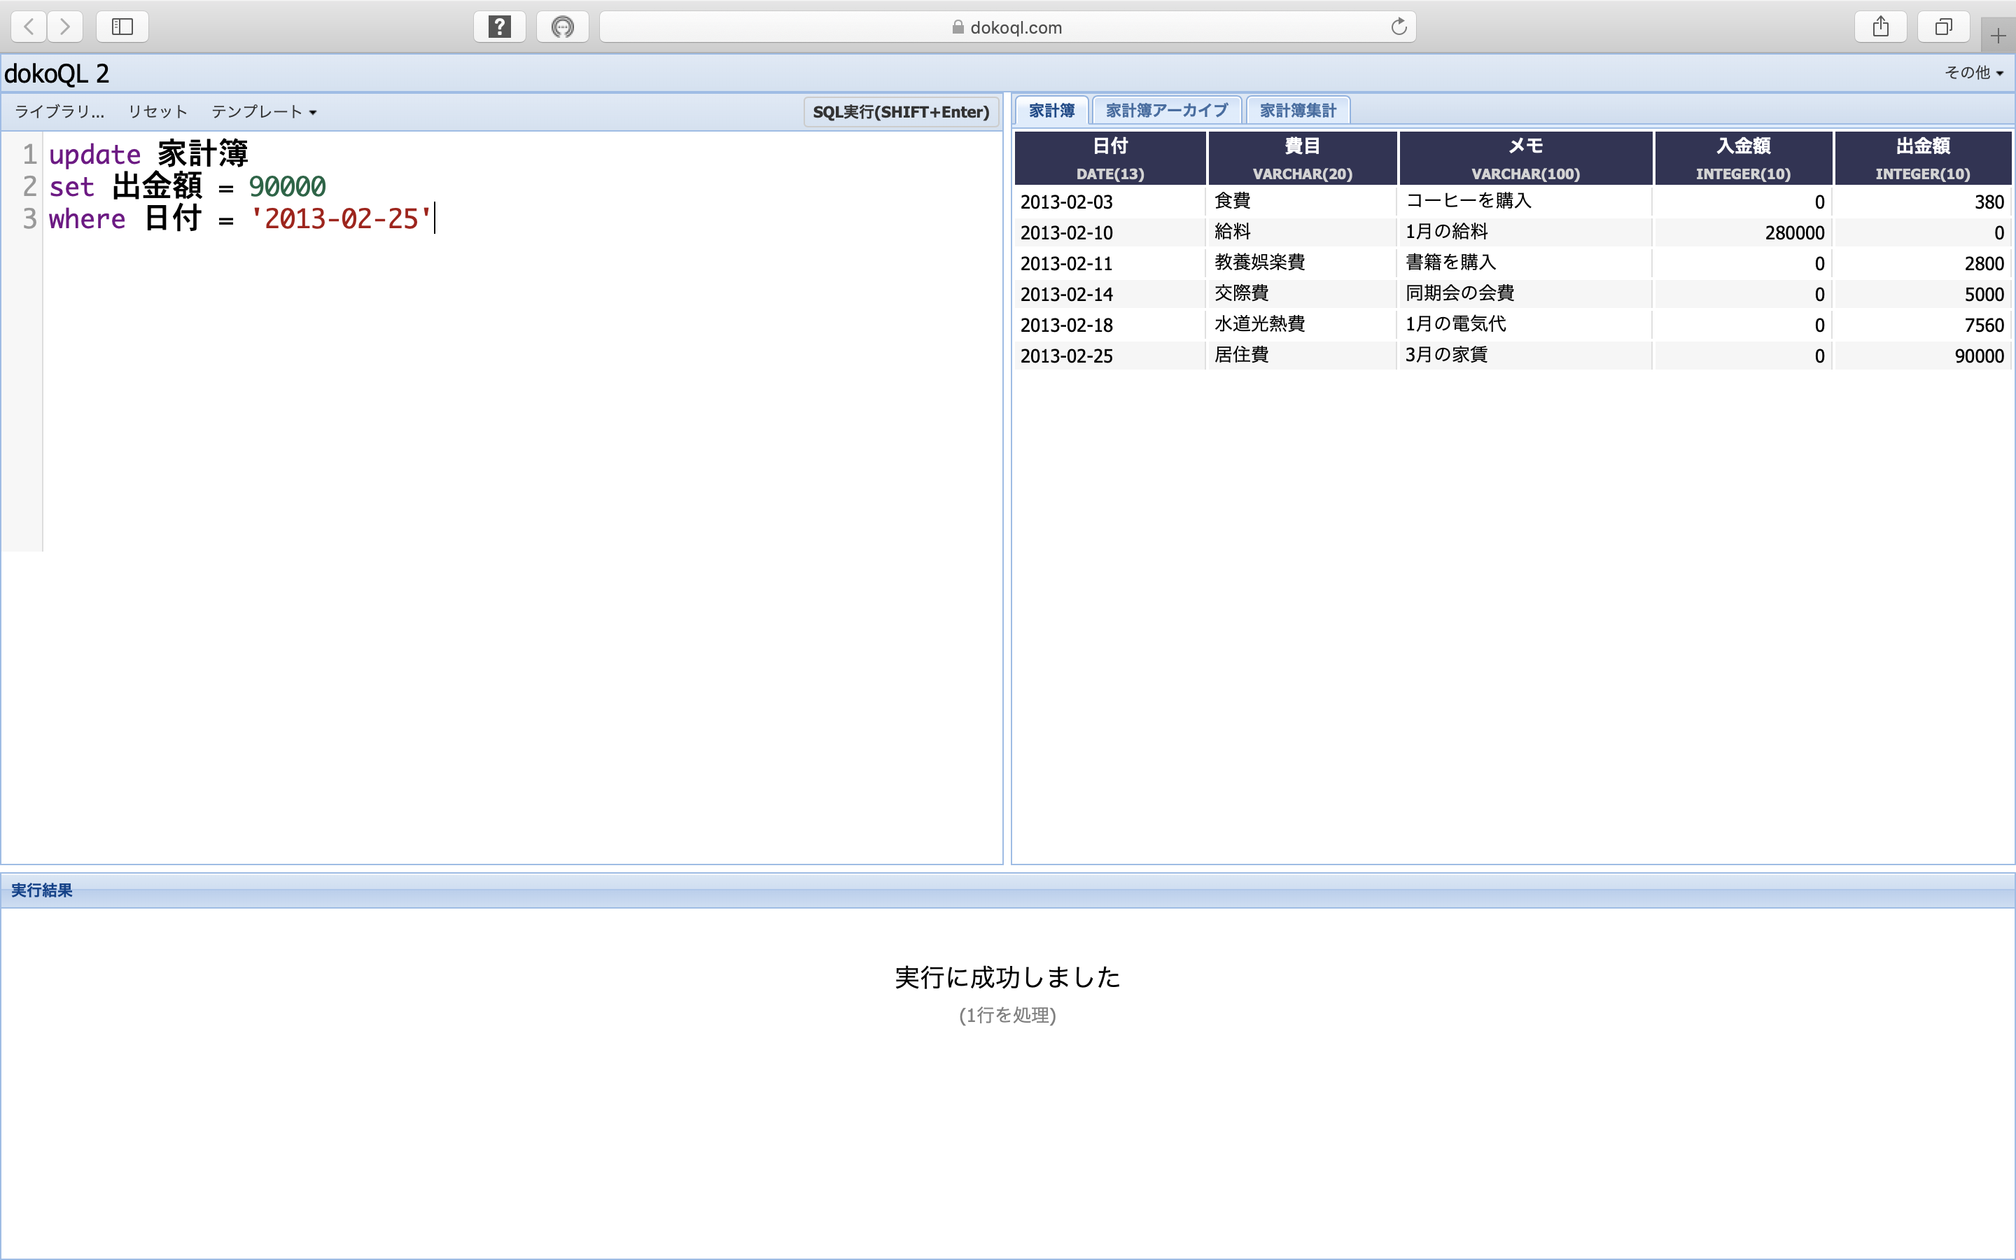
Task: Open a new tab with plus icon
Action: pos(1998,36)
